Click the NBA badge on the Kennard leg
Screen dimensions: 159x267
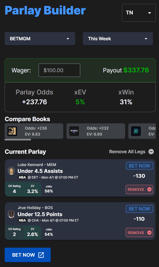click(x=22, y=177)
